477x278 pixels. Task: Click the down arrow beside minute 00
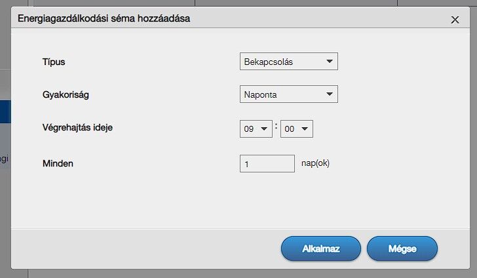(x=305, y=129)
